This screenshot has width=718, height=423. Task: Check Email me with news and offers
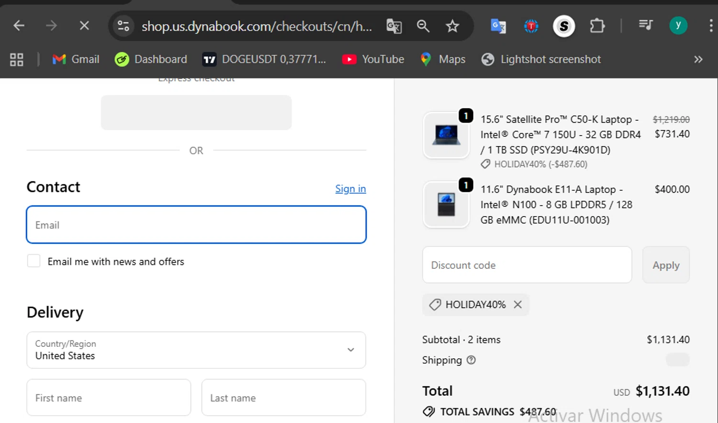tap(34, 261)
